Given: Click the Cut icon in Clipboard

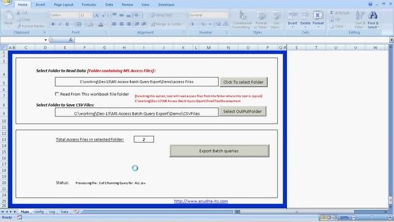Looking at the screenshot, I should (18, 13).
